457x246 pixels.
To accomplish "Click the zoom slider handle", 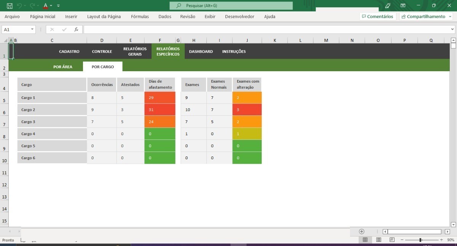I will click(420, 240).
